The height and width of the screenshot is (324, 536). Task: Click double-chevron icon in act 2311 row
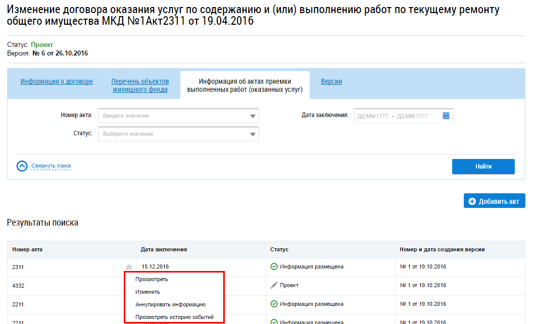tap(129, 267)
